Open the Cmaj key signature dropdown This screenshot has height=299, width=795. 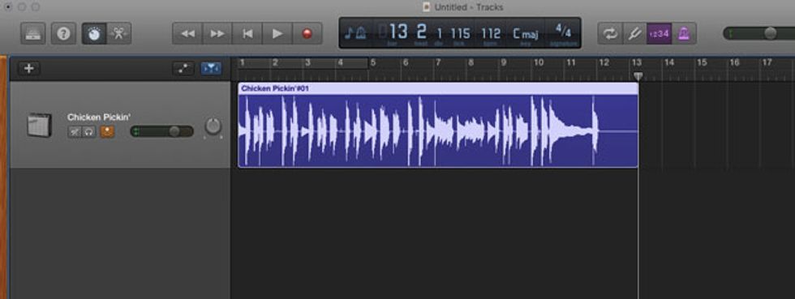pyautogui.click(x=526, y=33)
